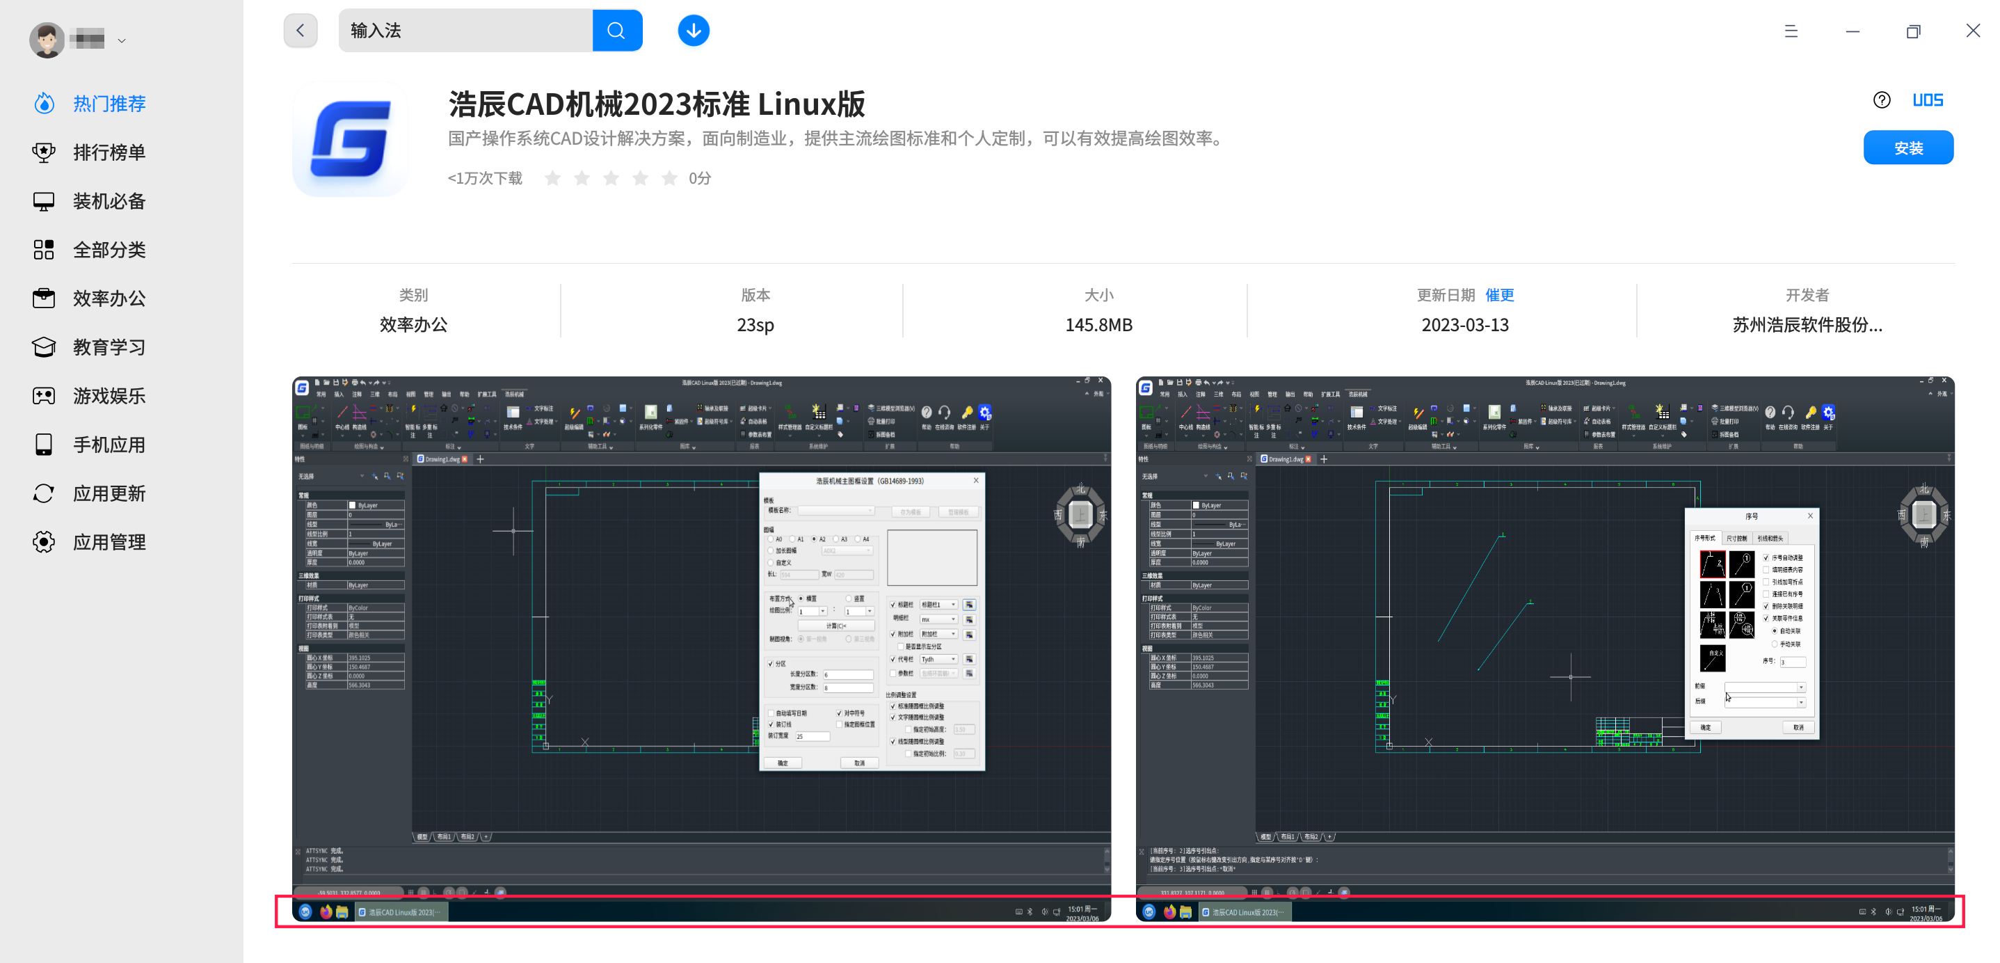Open the download manager arrow icon

[693, 29]
